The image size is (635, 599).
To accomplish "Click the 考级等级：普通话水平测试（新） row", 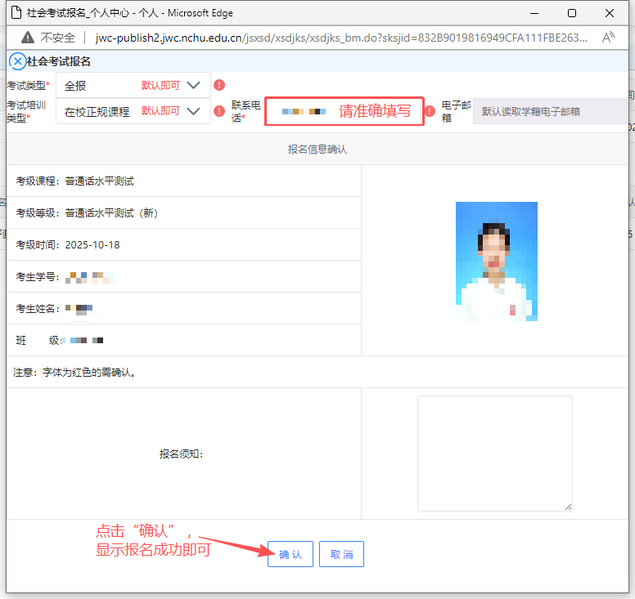I will tap(184, 212).
